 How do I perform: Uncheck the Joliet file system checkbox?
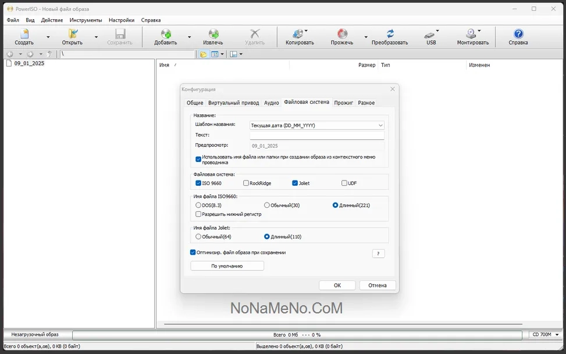(x=295, y=183)
